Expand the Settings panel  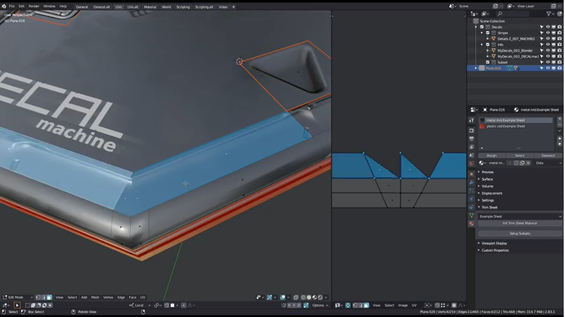point(488,200)
